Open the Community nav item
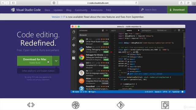 [81, 10]
